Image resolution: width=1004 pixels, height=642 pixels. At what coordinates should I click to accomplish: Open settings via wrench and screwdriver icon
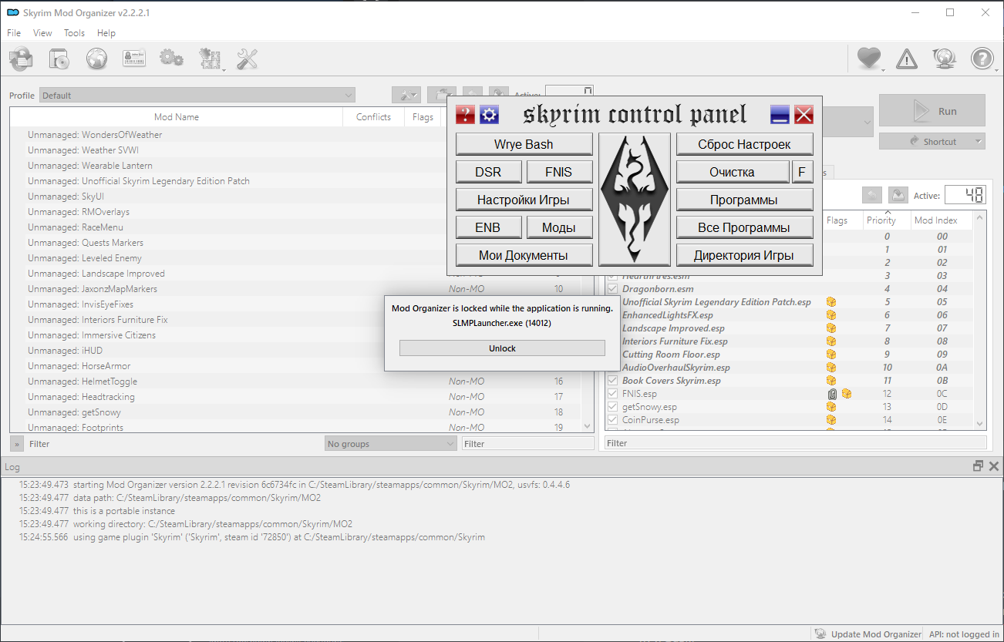(248, 59)
